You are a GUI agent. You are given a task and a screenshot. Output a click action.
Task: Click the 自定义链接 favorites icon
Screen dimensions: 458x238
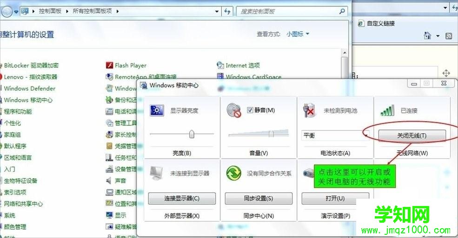tap(361, 24)
